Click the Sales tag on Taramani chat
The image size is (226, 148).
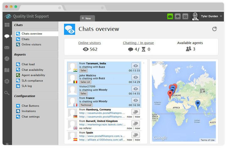point(83,70)
